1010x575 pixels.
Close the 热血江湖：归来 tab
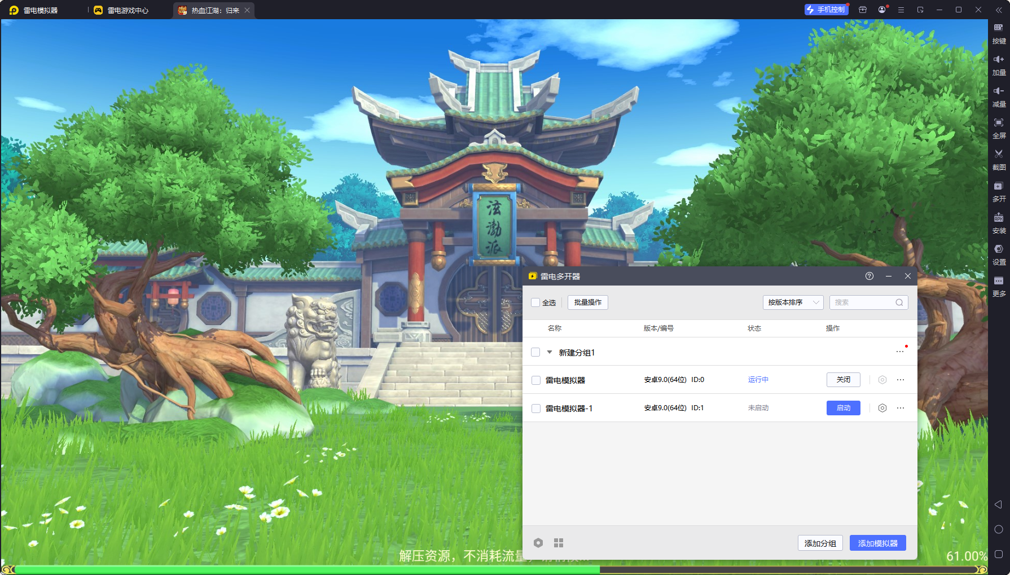(x=247, y=10)
